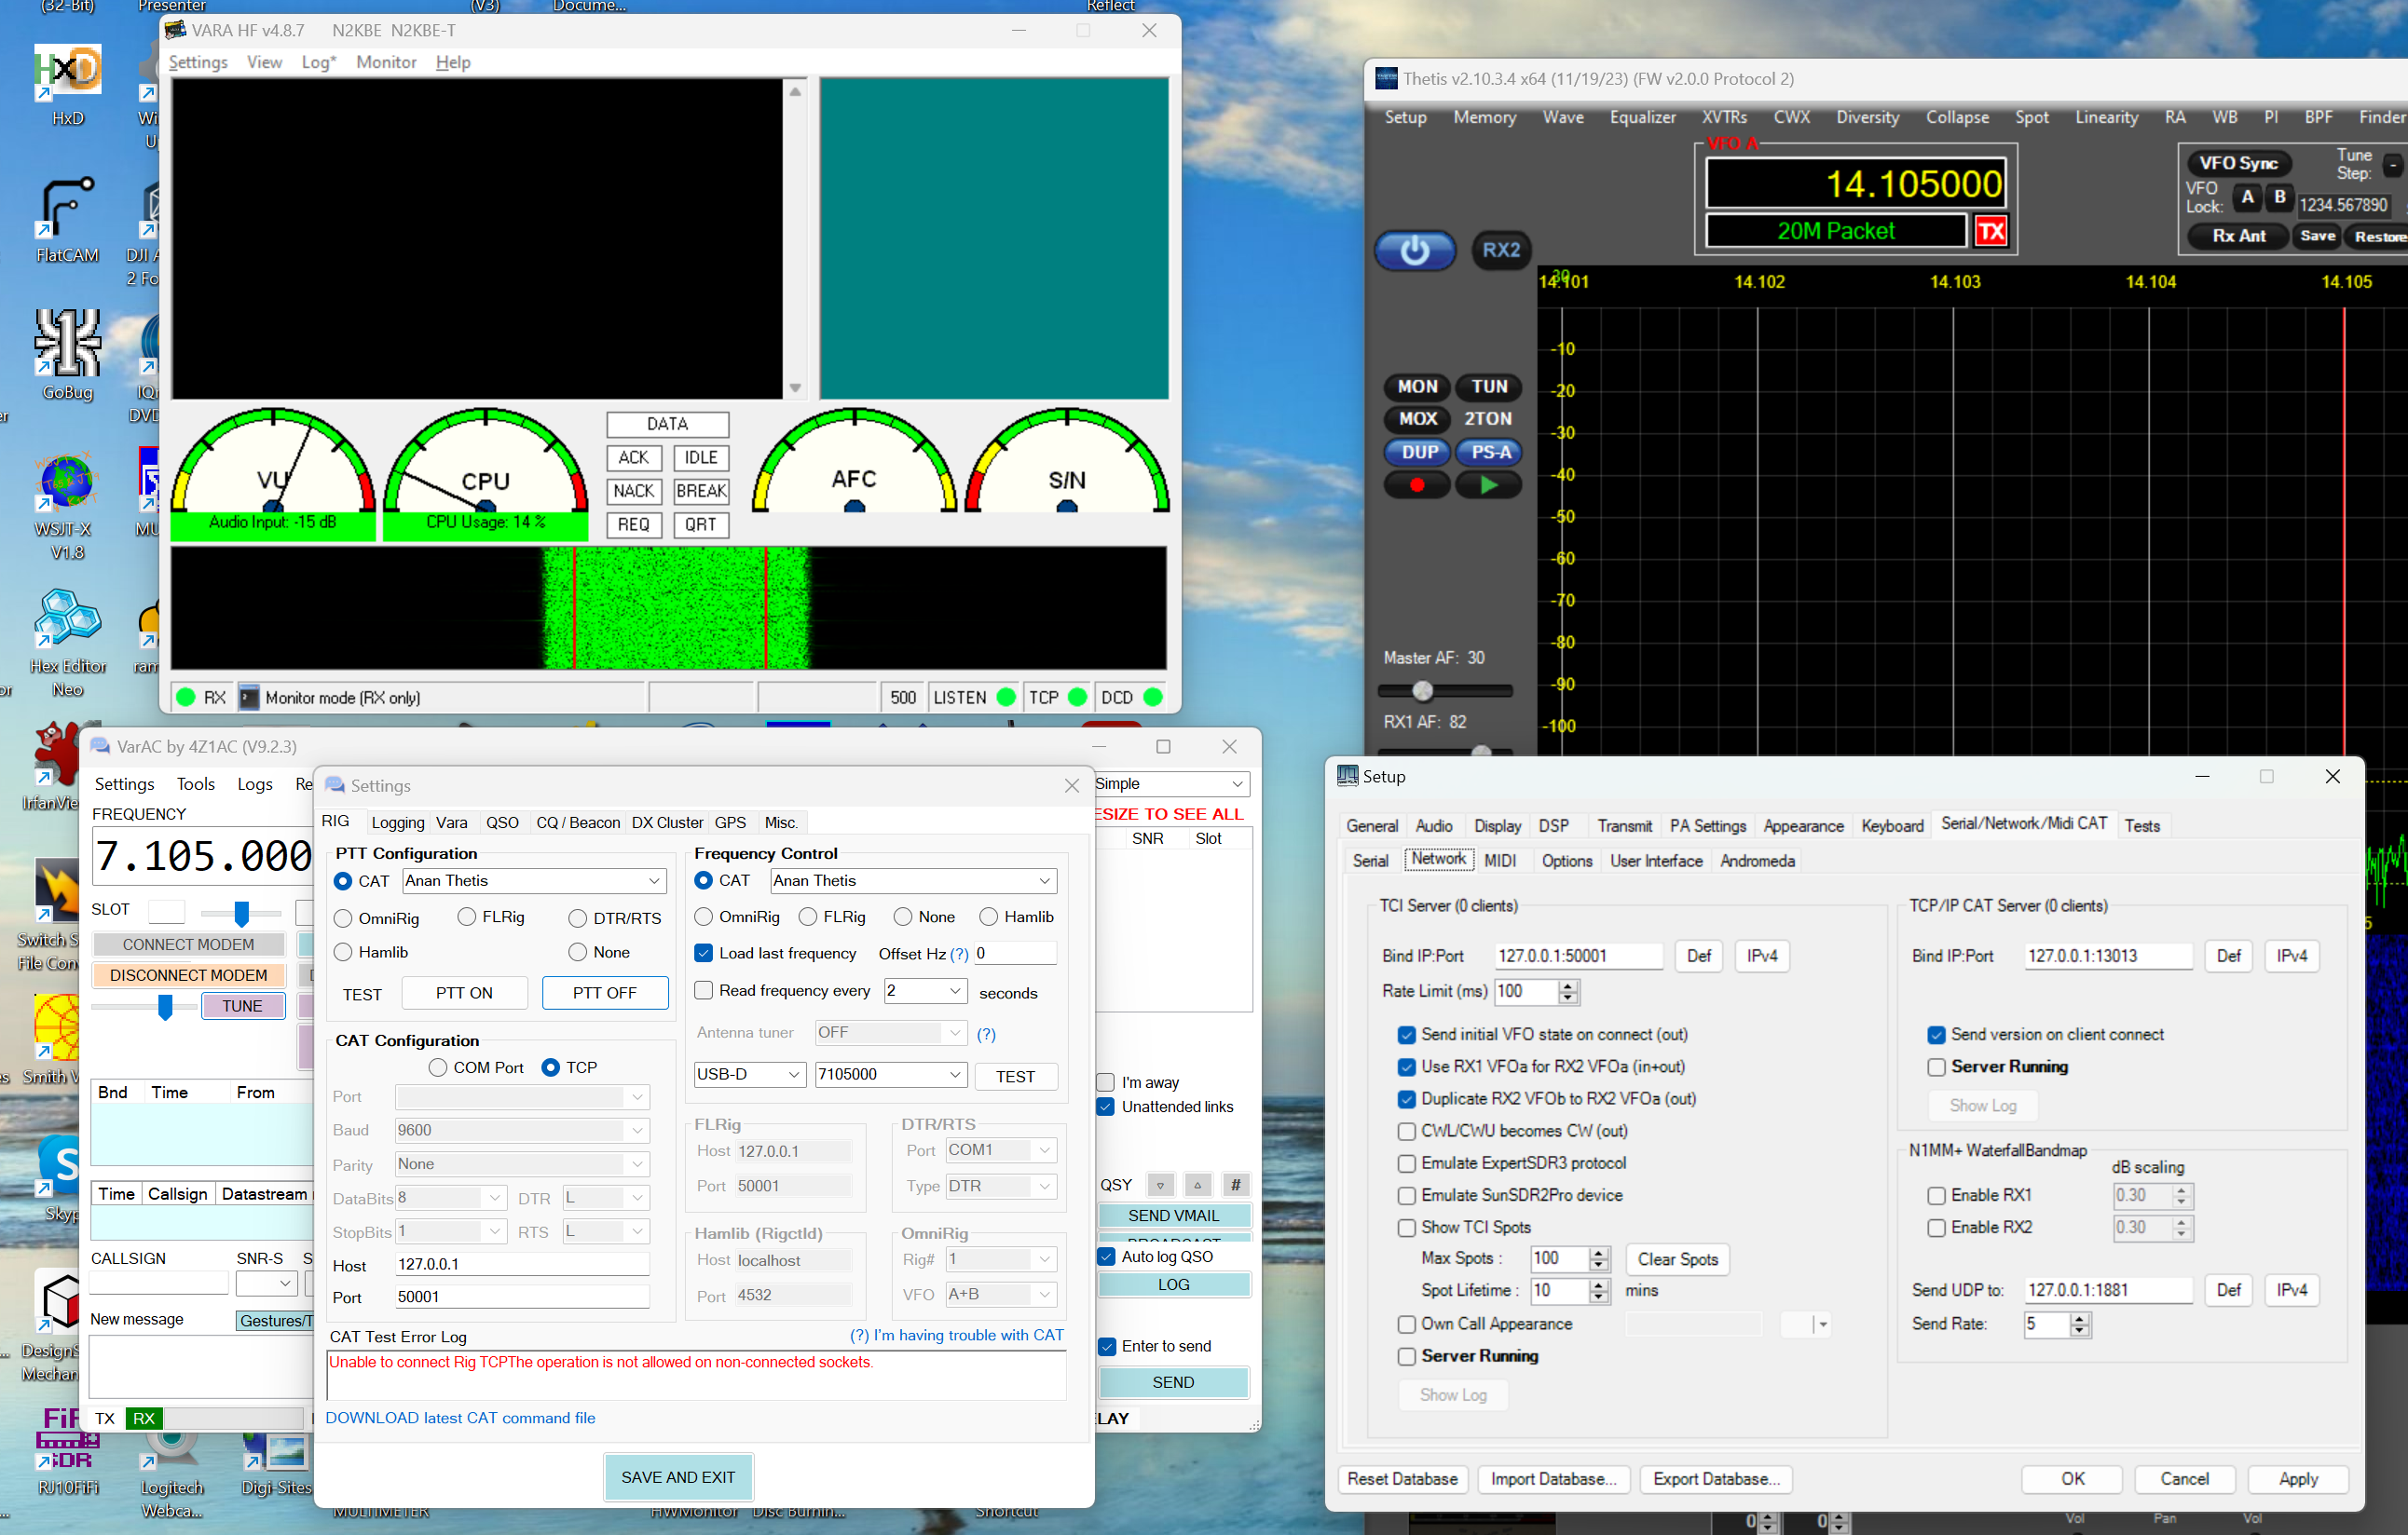
Task: Toggle MON button in Thetis
Action: [x=1416, y=387]
